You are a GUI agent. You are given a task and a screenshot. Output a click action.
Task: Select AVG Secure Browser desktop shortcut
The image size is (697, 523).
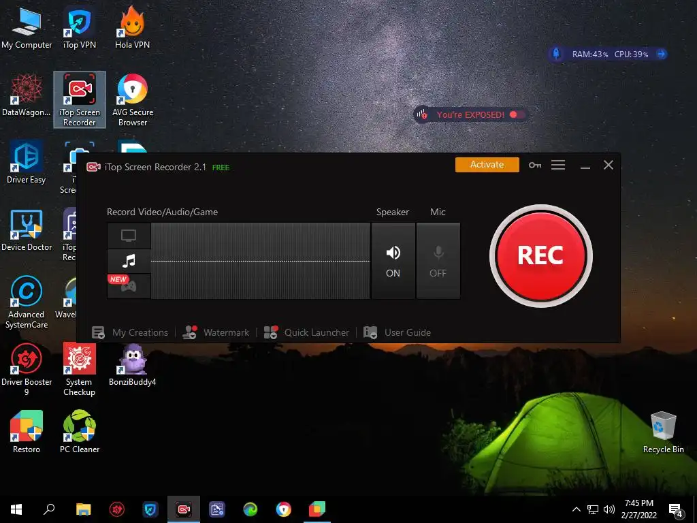coord(133,100)
